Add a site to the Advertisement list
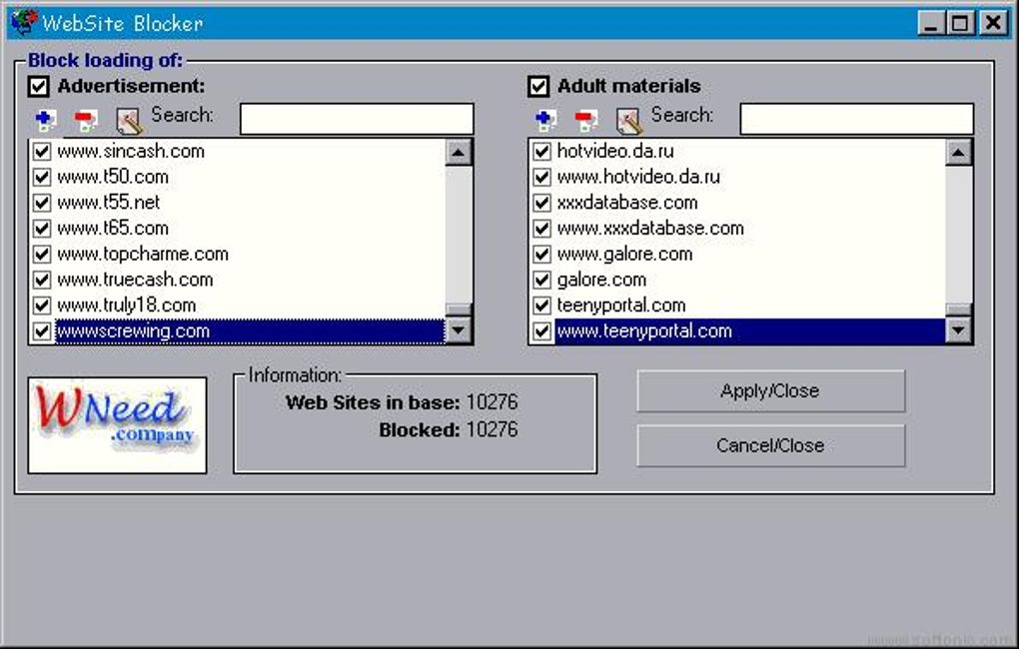This screenshot has height=649, width=1019. pyautogui.click(x=45, y=120)
